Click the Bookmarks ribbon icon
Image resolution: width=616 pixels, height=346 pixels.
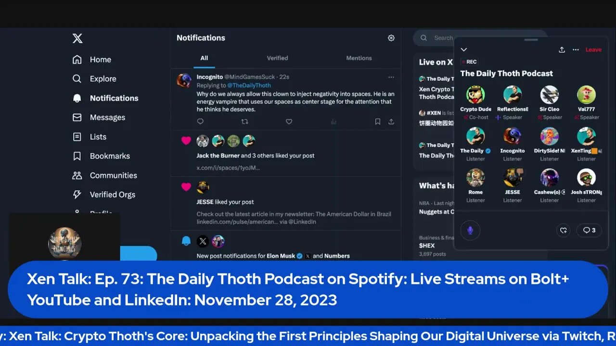(x=77, y=156)
